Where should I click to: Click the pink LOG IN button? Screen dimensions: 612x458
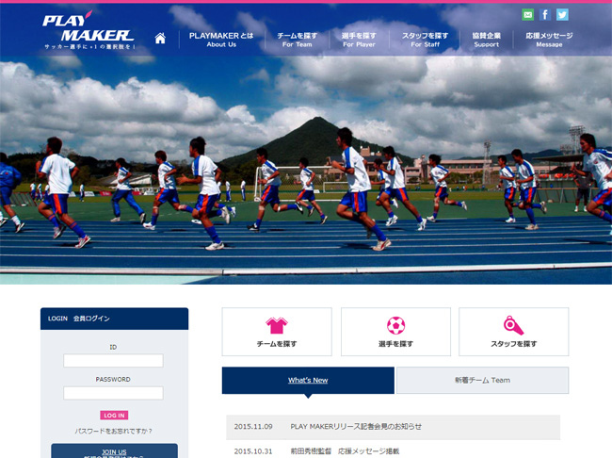pos(114,415)
